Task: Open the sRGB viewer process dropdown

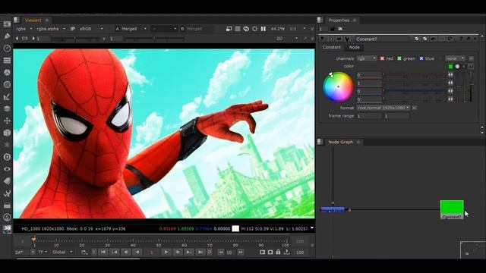Action: coord(91,29)
